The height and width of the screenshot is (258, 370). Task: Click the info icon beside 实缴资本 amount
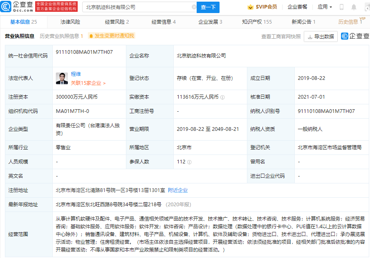pos(222,97)
